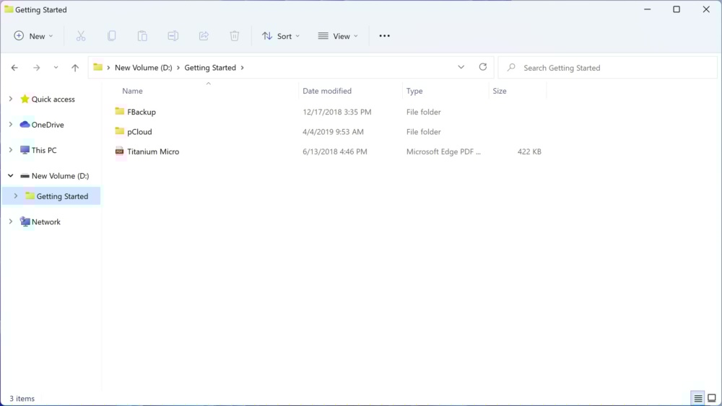Select the Titanium Micro file name
The height and width of the screenshot is (406, 722).
click(x=153, y=151)
